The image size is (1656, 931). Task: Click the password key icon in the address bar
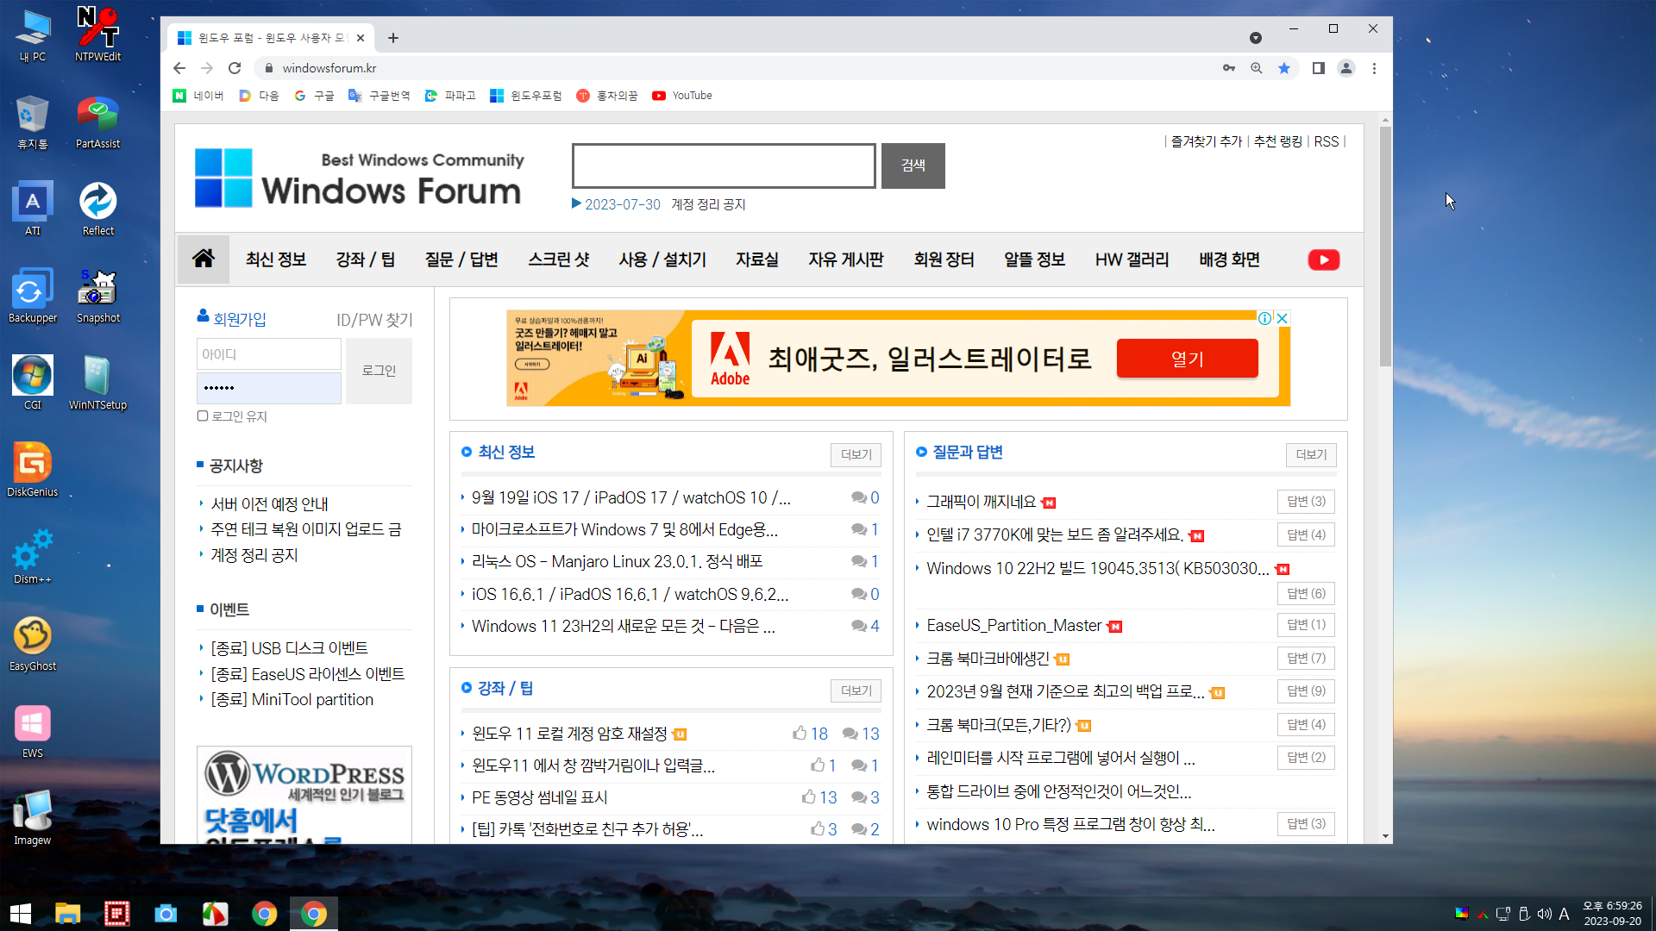coord(1229,68)
